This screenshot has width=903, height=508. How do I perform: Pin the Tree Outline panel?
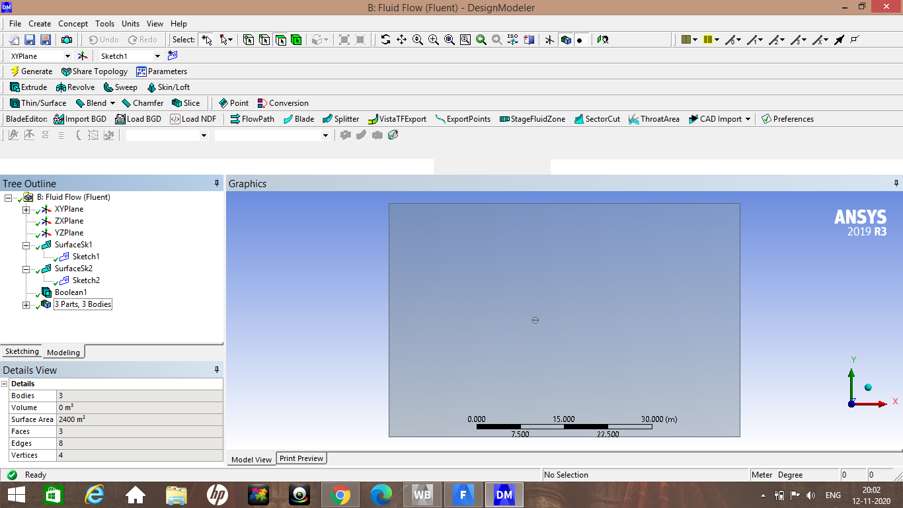click(216, 183)
